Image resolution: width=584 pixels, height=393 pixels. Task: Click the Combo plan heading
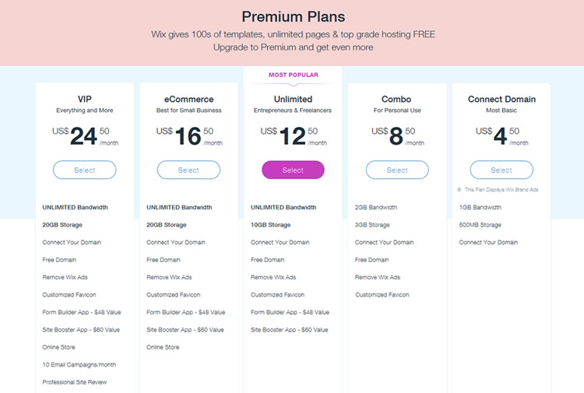tap(397, 100)
